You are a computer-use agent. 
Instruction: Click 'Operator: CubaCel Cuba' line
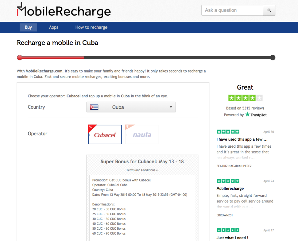pyautogui.click(x=110, y=185)
